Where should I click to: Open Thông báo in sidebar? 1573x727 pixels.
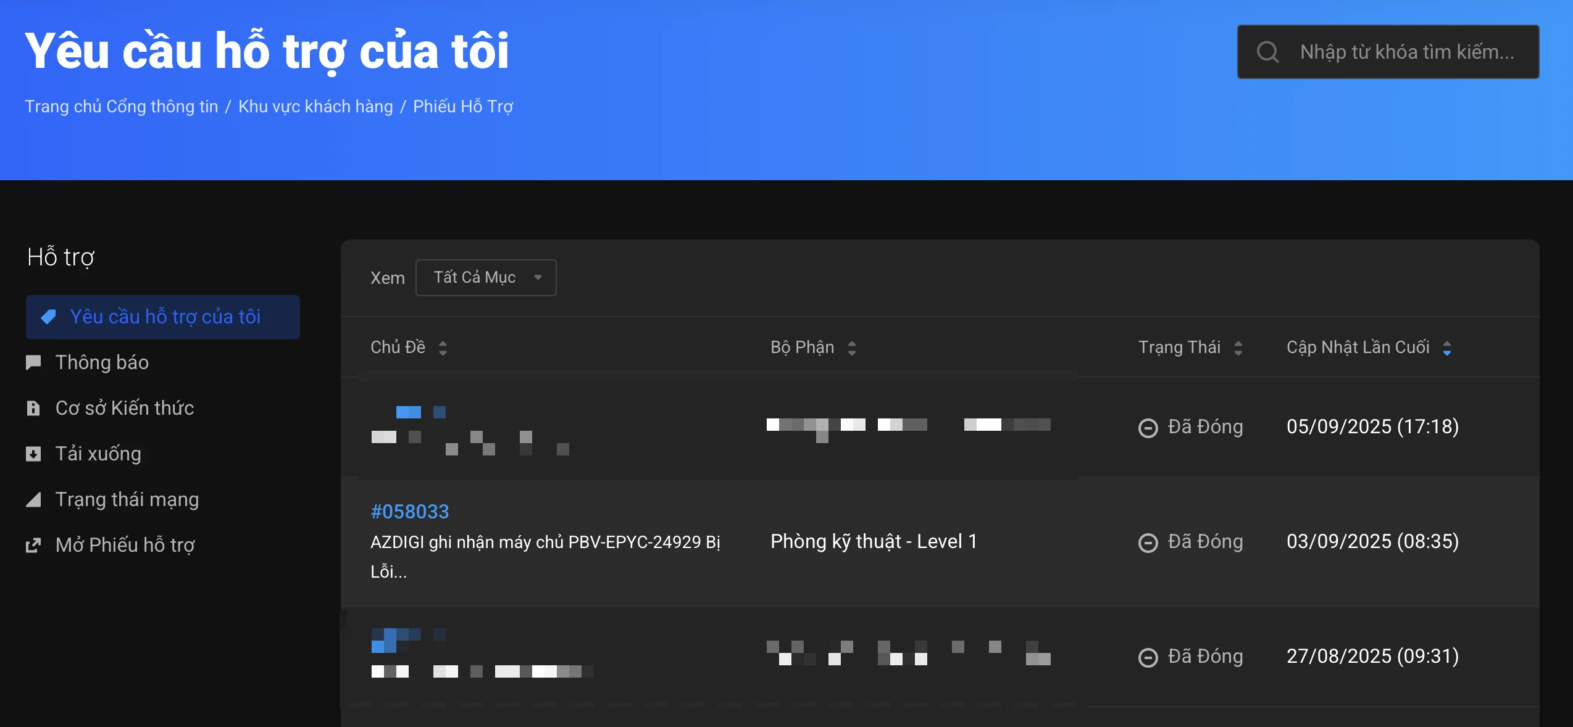click(102, 362)
